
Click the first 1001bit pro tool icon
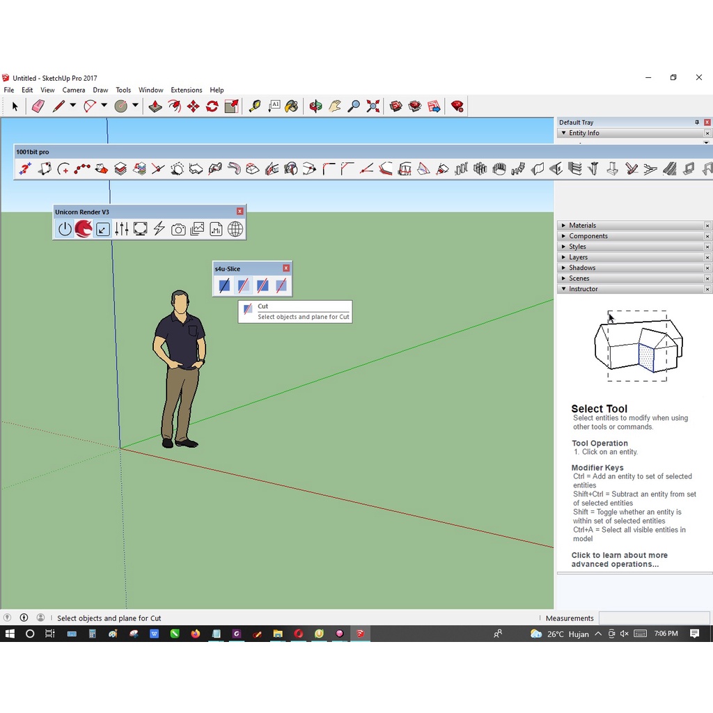(x=26, y=169)
